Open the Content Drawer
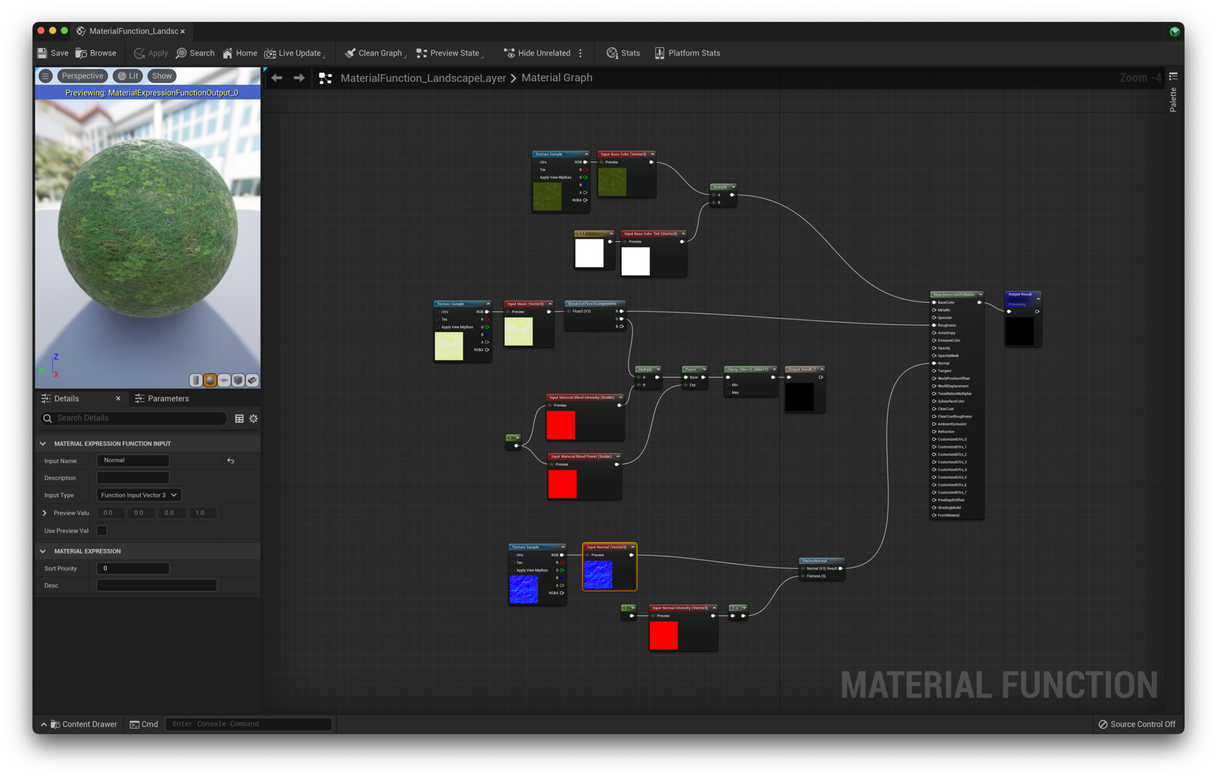 point(83,724)
